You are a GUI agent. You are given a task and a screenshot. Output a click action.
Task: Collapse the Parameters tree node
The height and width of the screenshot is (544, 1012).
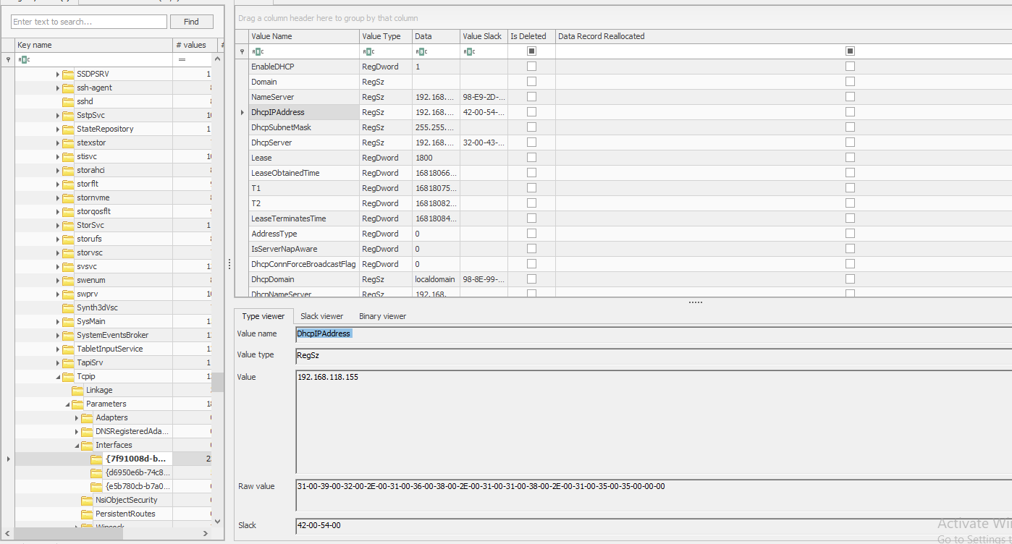click(x=67, y=404)
